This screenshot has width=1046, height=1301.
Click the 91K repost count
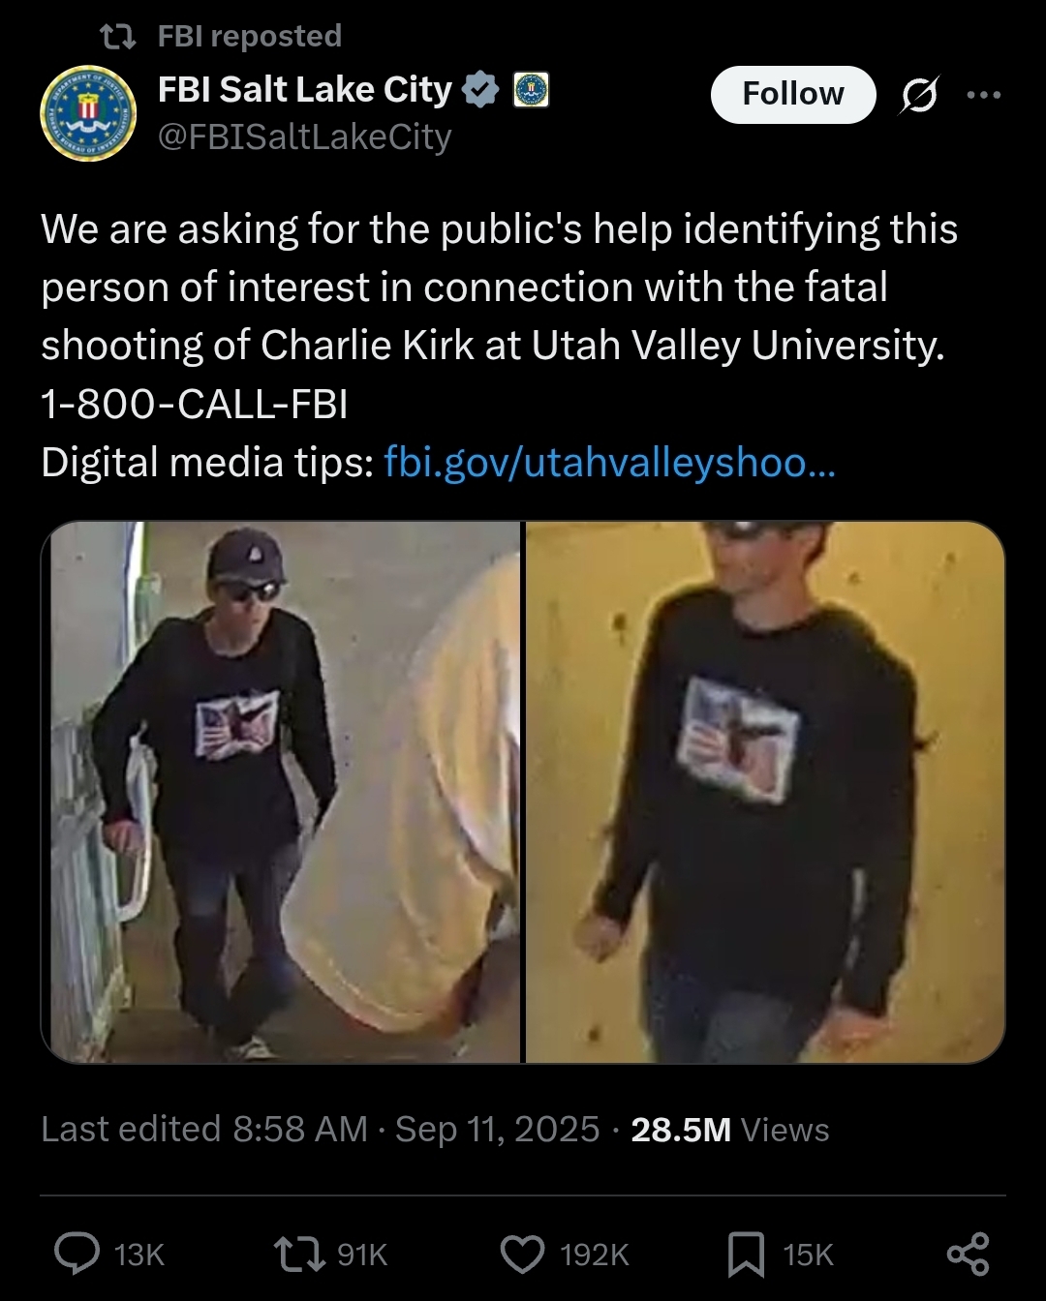pos(362,1255)
